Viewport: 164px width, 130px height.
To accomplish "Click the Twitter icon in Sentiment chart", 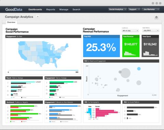I will point(8,111).
